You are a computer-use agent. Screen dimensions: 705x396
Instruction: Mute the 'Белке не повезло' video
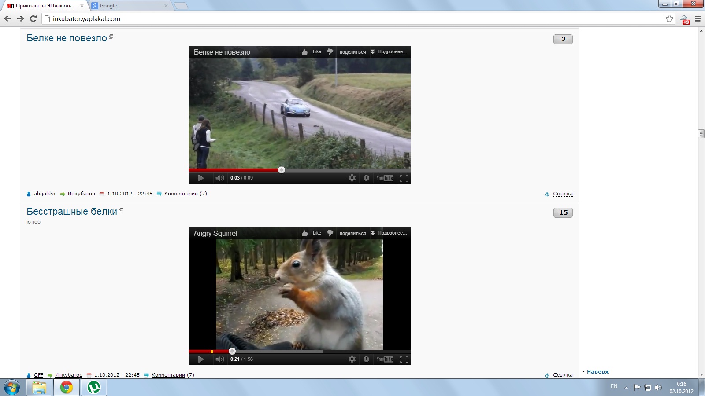coord(219,178)
